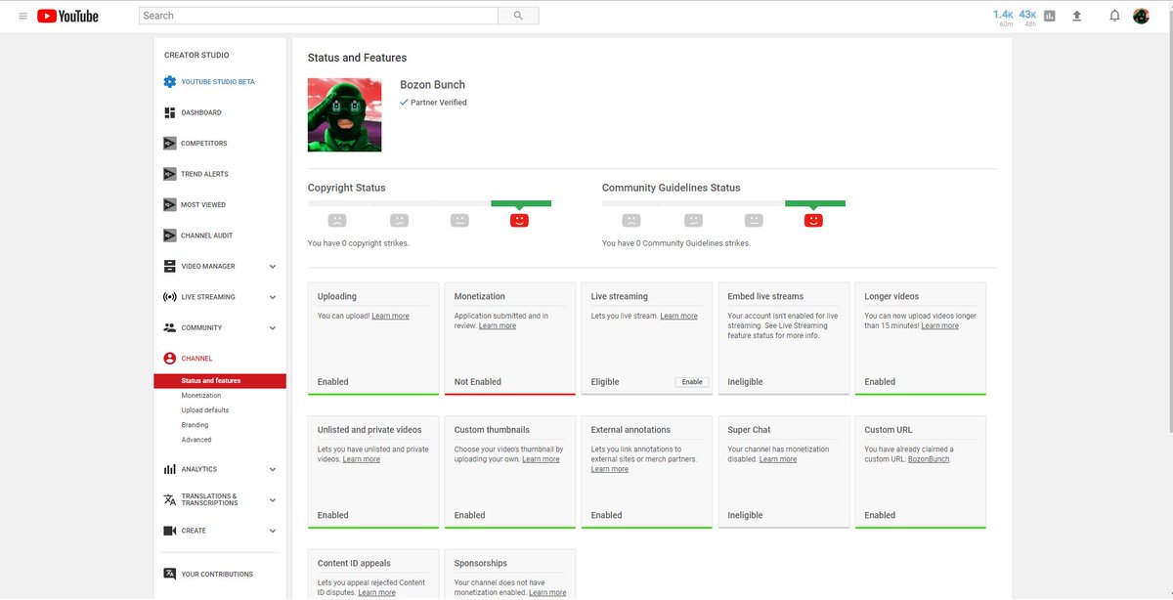Open the notifications bell
The image size is (1173, 600).
click(x=1114, y=16)
